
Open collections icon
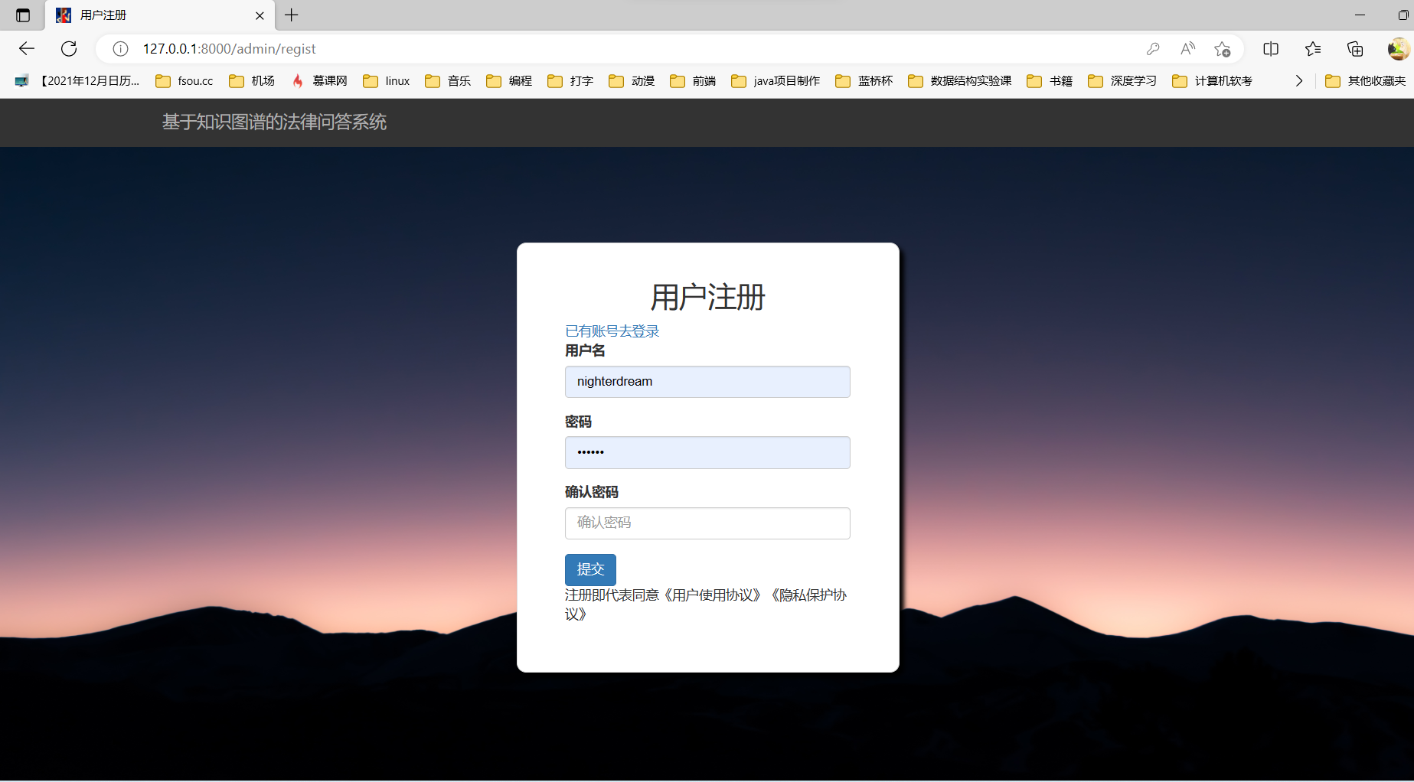[x=1355, y=49]
